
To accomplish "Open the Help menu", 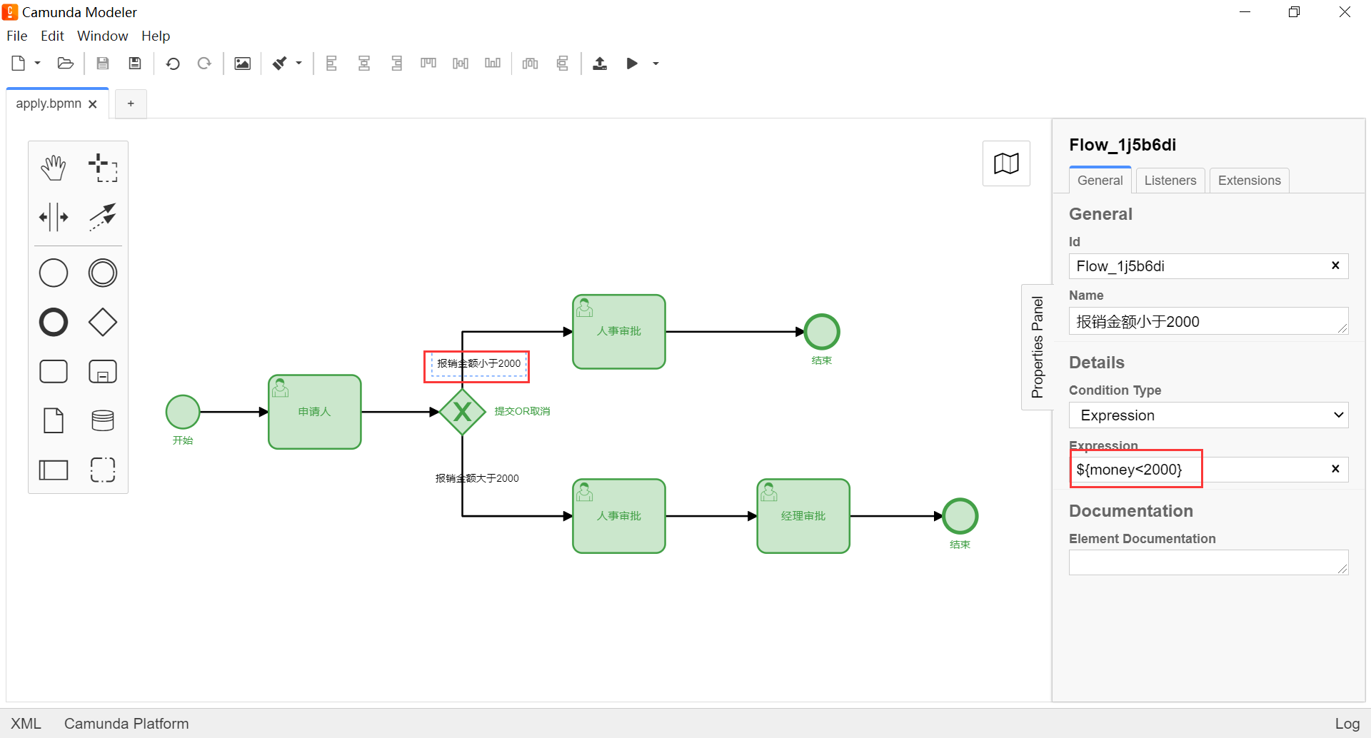I will tap(156, 36).
